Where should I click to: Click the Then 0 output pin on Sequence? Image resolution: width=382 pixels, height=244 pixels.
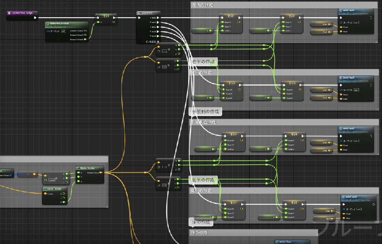[158, 18]
